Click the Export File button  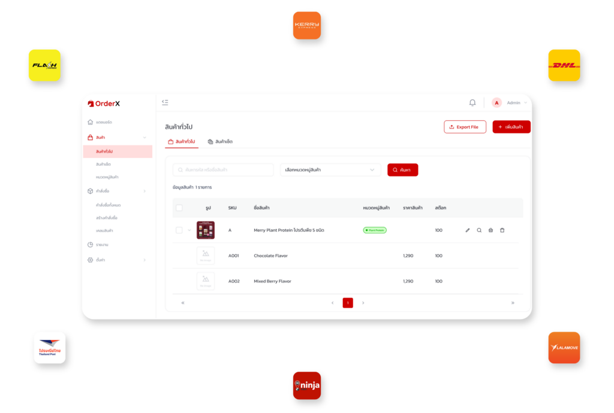pyautogui.click(x=465, y=127)
